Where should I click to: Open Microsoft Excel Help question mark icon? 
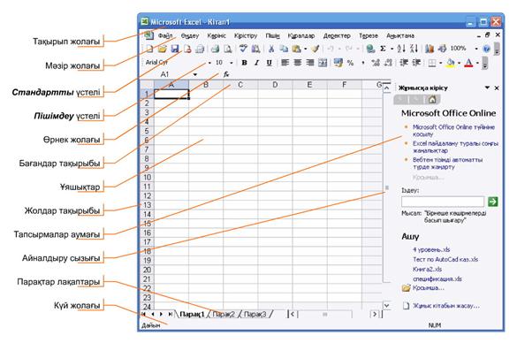click(486, 49)
